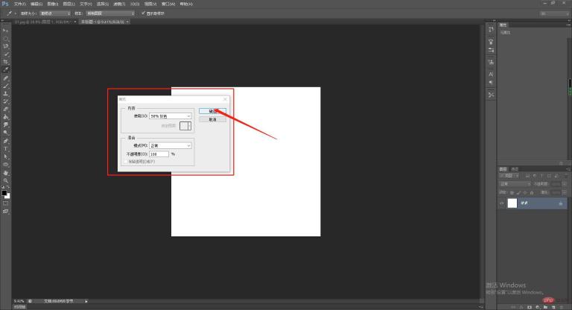The height and width of the screenshot is (310, 572).
Task: Open the Filter menu
Action: [119, 4]
